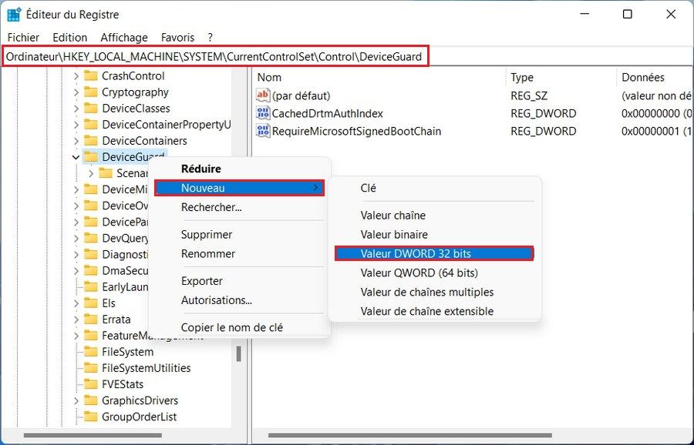Viewport: 694px width, 445px height.
Task: Click the Diagnostics folder icon
Action: [x=91, y=255]
